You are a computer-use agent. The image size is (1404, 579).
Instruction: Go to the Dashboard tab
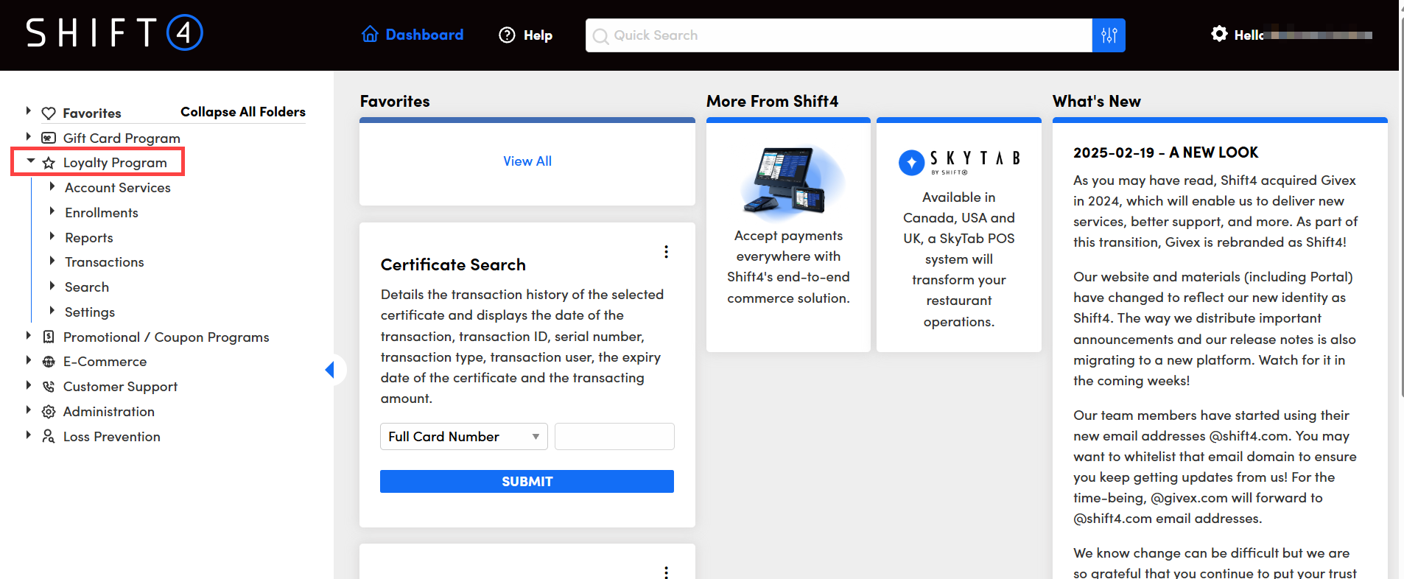[413, 35]
